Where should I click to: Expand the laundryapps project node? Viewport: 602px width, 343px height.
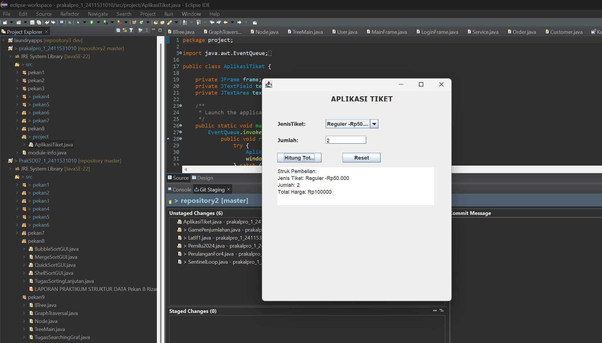tap(4, 40)
